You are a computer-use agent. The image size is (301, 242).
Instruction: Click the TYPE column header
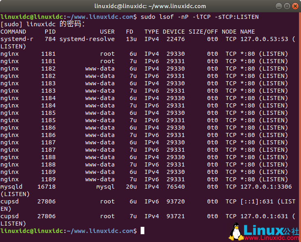[x=152, y=32]
